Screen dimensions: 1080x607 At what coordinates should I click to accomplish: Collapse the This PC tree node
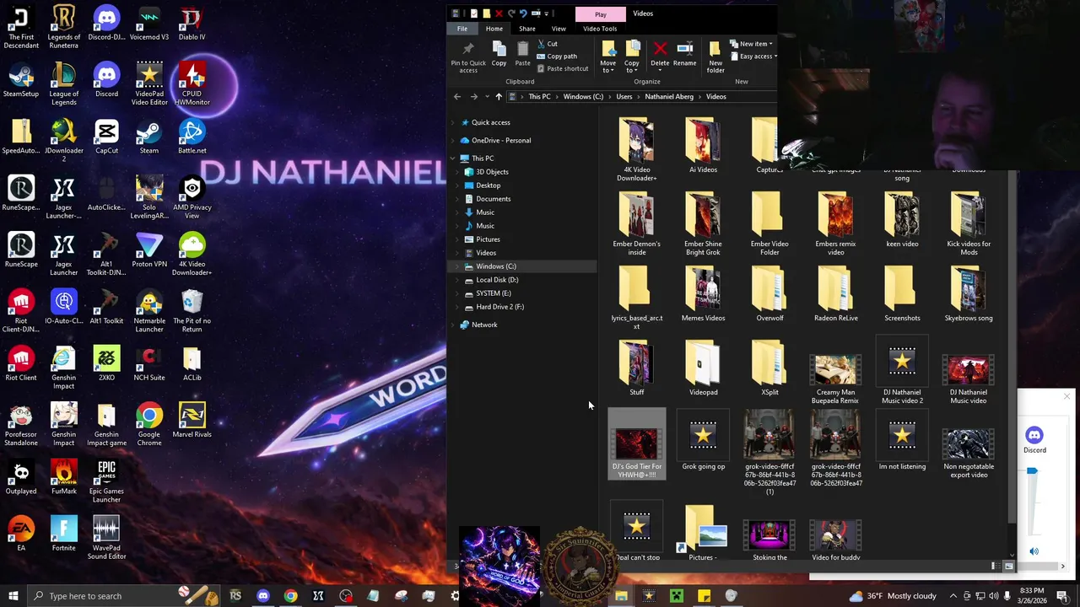(454, 158)
